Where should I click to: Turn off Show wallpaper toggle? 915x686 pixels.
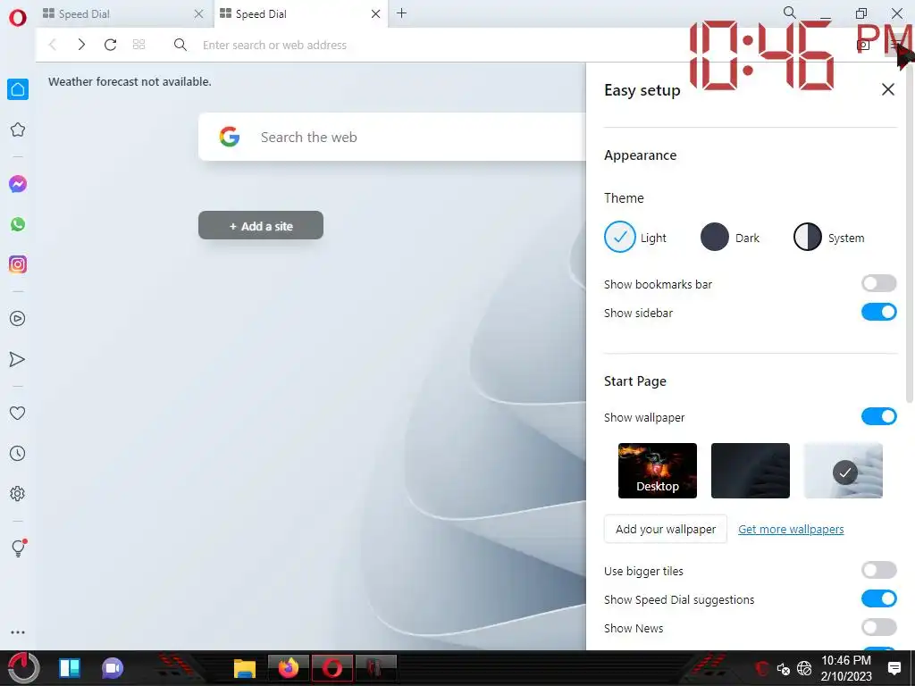coord(879,416)
